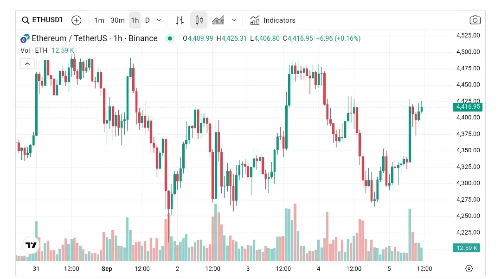501x279 pixels.
Task: Click the Vol · ETH legend label
Action: pyautogui.click(x=34, y=50)
